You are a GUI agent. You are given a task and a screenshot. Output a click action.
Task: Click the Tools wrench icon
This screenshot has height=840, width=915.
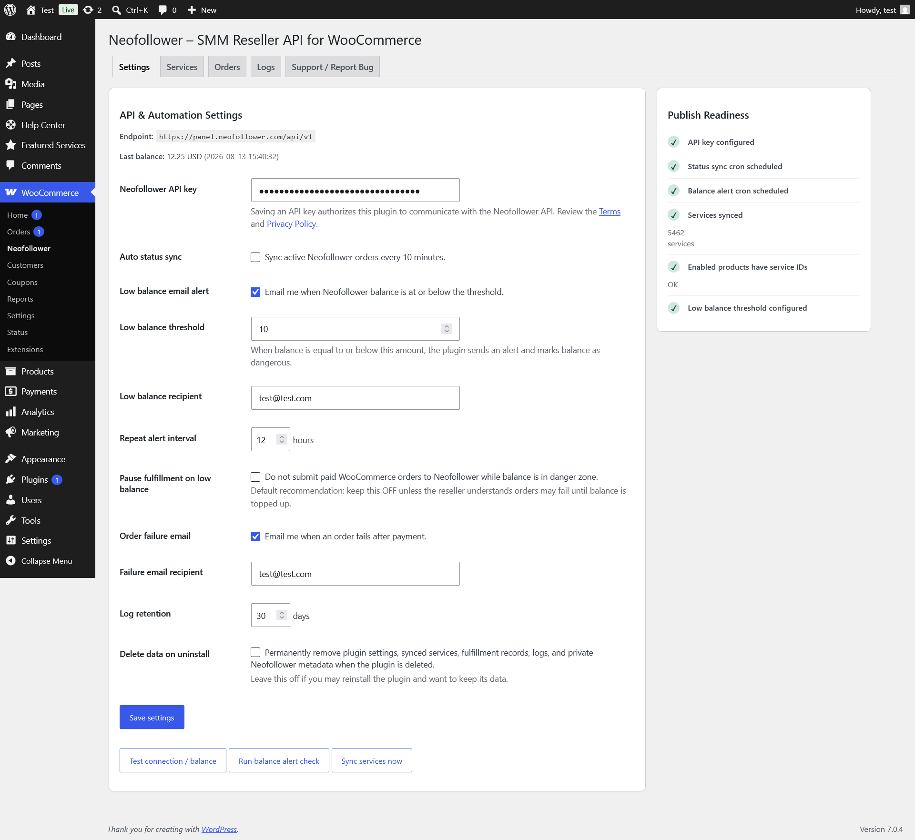coord(10,520)
